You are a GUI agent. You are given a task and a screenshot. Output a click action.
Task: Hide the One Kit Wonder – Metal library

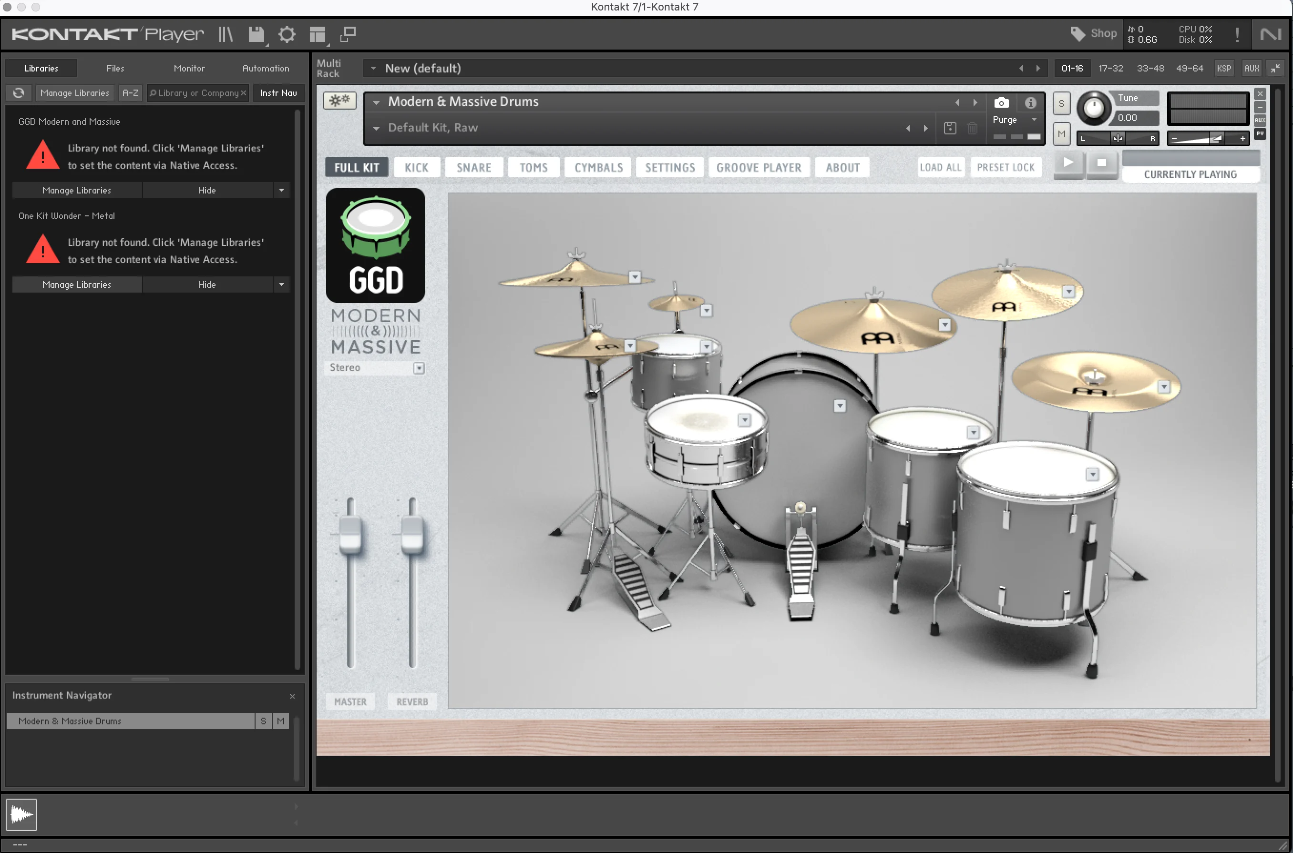(207, 284)
